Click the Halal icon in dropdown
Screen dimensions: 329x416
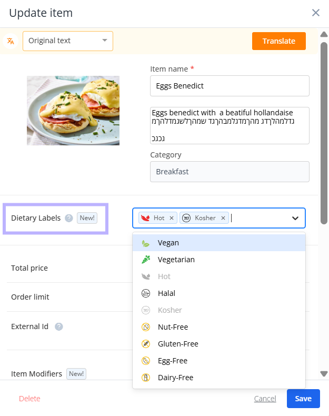146,293
